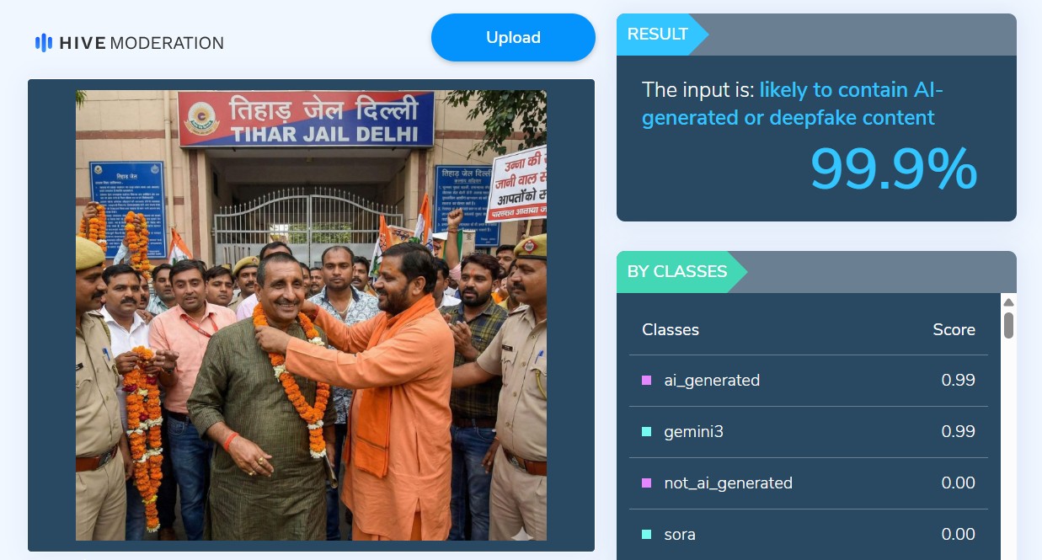Viewport: 1042px width, 560px height.
Task: Click the Upload button
Action: pyautogui.click(x=513, y=37)
